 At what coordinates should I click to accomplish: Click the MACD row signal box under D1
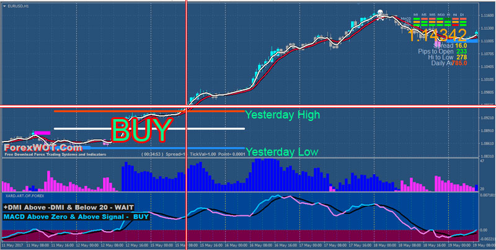[463, 19]
